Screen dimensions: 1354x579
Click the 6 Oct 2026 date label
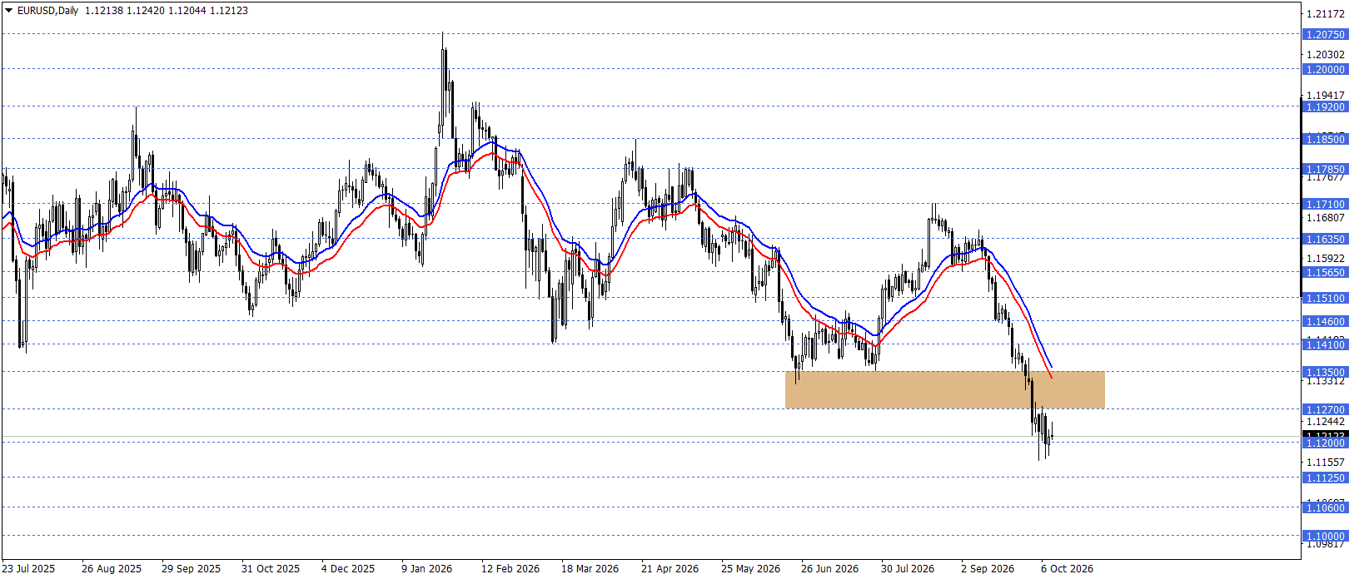point(1068,569)
